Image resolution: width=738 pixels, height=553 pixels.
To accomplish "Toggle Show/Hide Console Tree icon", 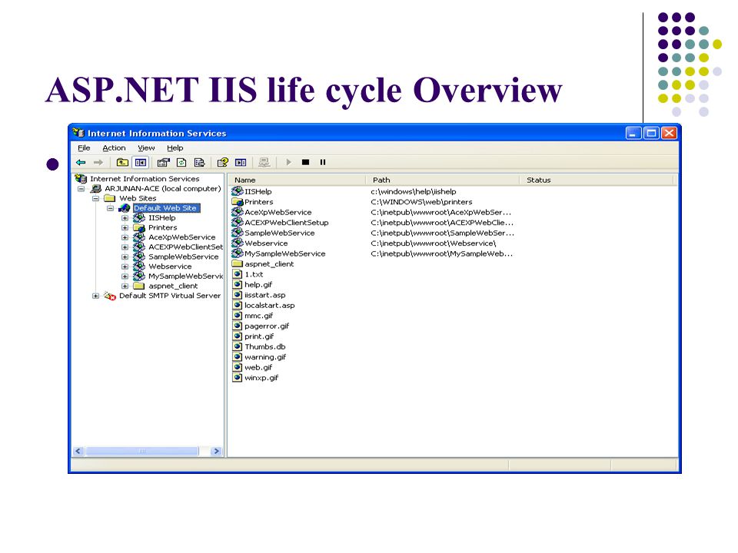I will tap(140, 162).
